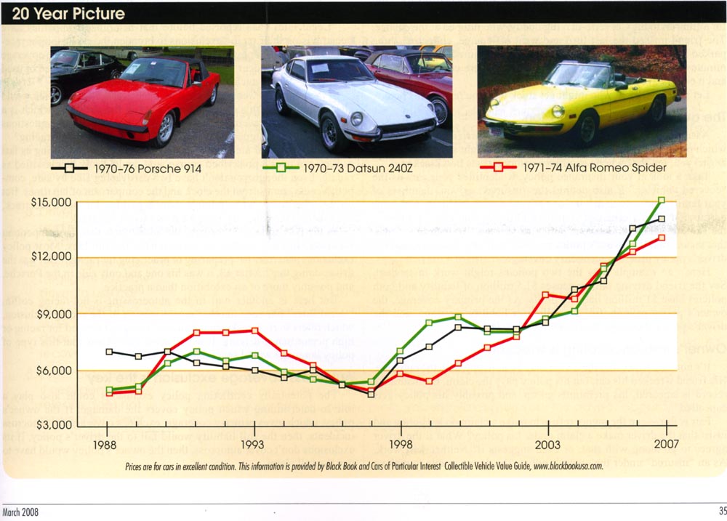The height and width of the screenshot is (521, 727).
Task: Click the red Alfa Romeo 1993 peak data point
Action: pyautogui.click(x=254, y=331)
